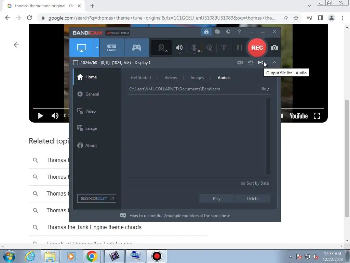Open Chrome profile avatar

click(332, 18)
